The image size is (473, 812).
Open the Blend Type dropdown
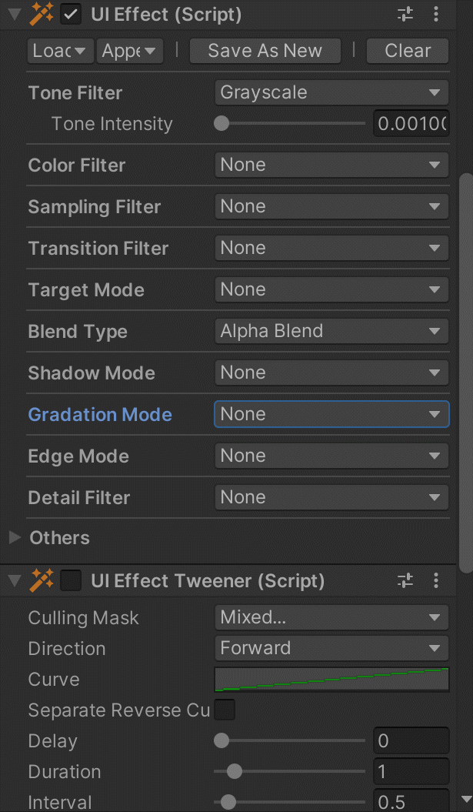(x=331, y=331)
